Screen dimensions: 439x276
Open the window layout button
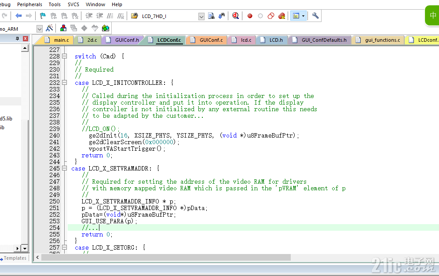pyautogui.click(x=296, y=16)
